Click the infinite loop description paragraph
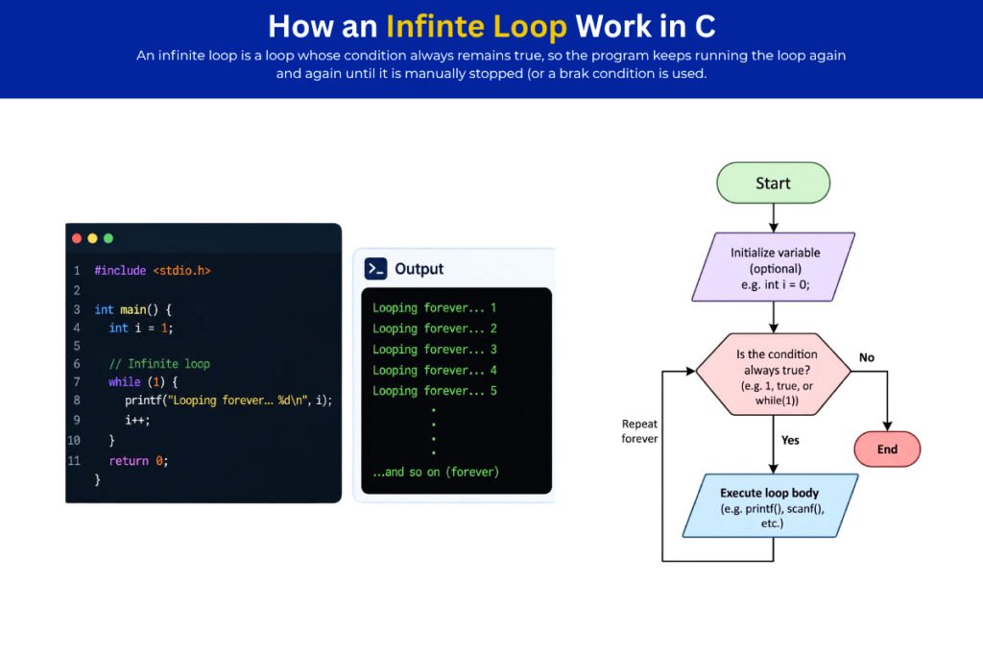The height and width of the screenshot is (656, 983). tap(491, 64)
